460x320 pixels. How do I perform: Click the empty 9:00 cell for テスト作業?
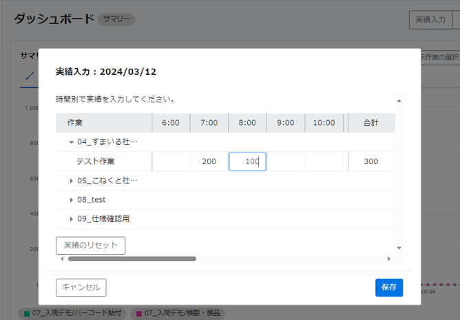286,161
